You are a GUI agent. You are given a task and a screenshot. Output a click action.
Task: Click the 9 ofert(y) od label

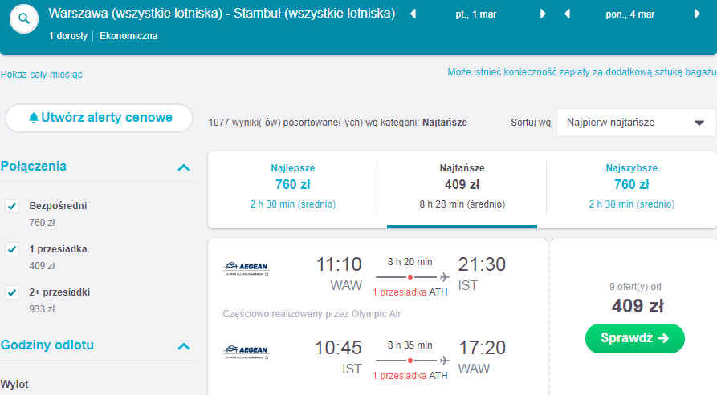click(635, 287)
